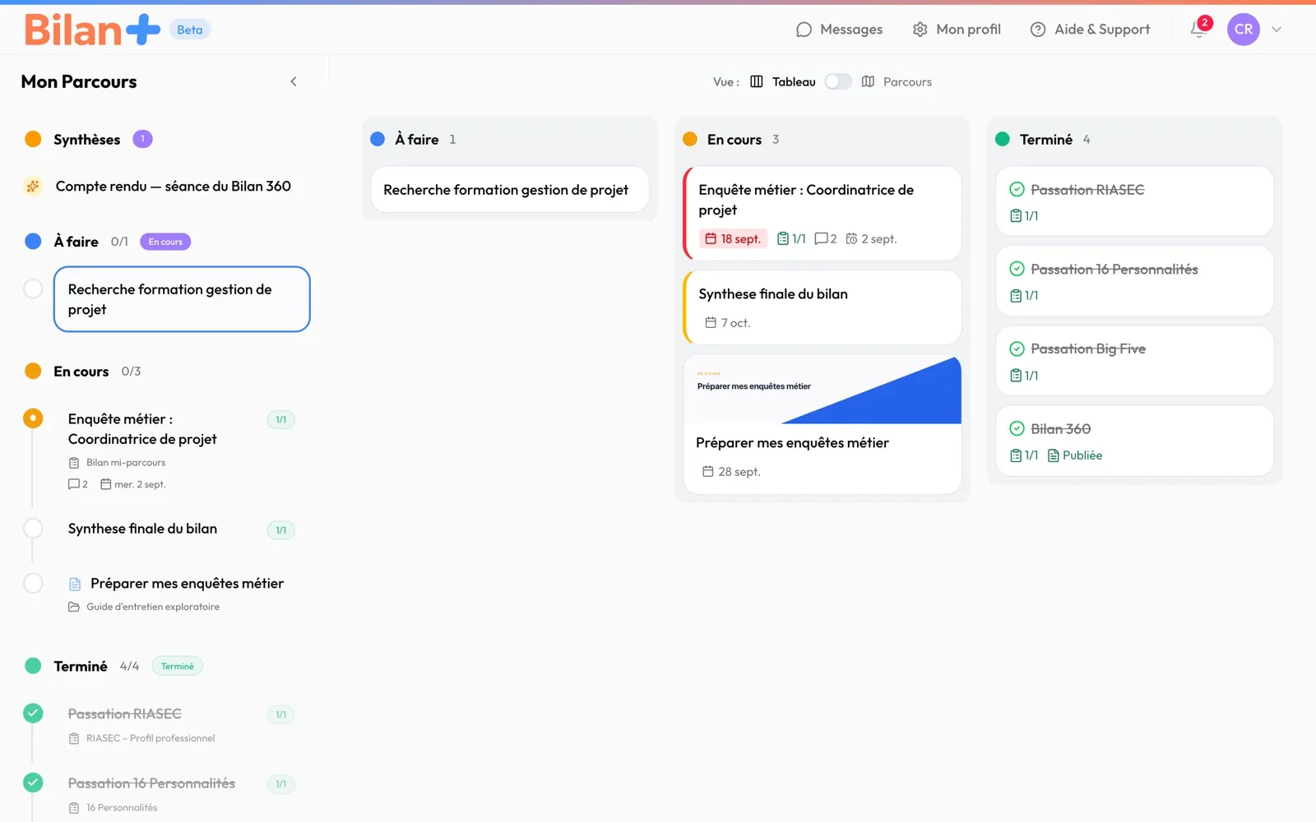Click the Aide & Support question icon
The width and height of the screenshot is (1316, 822).
1038,30
